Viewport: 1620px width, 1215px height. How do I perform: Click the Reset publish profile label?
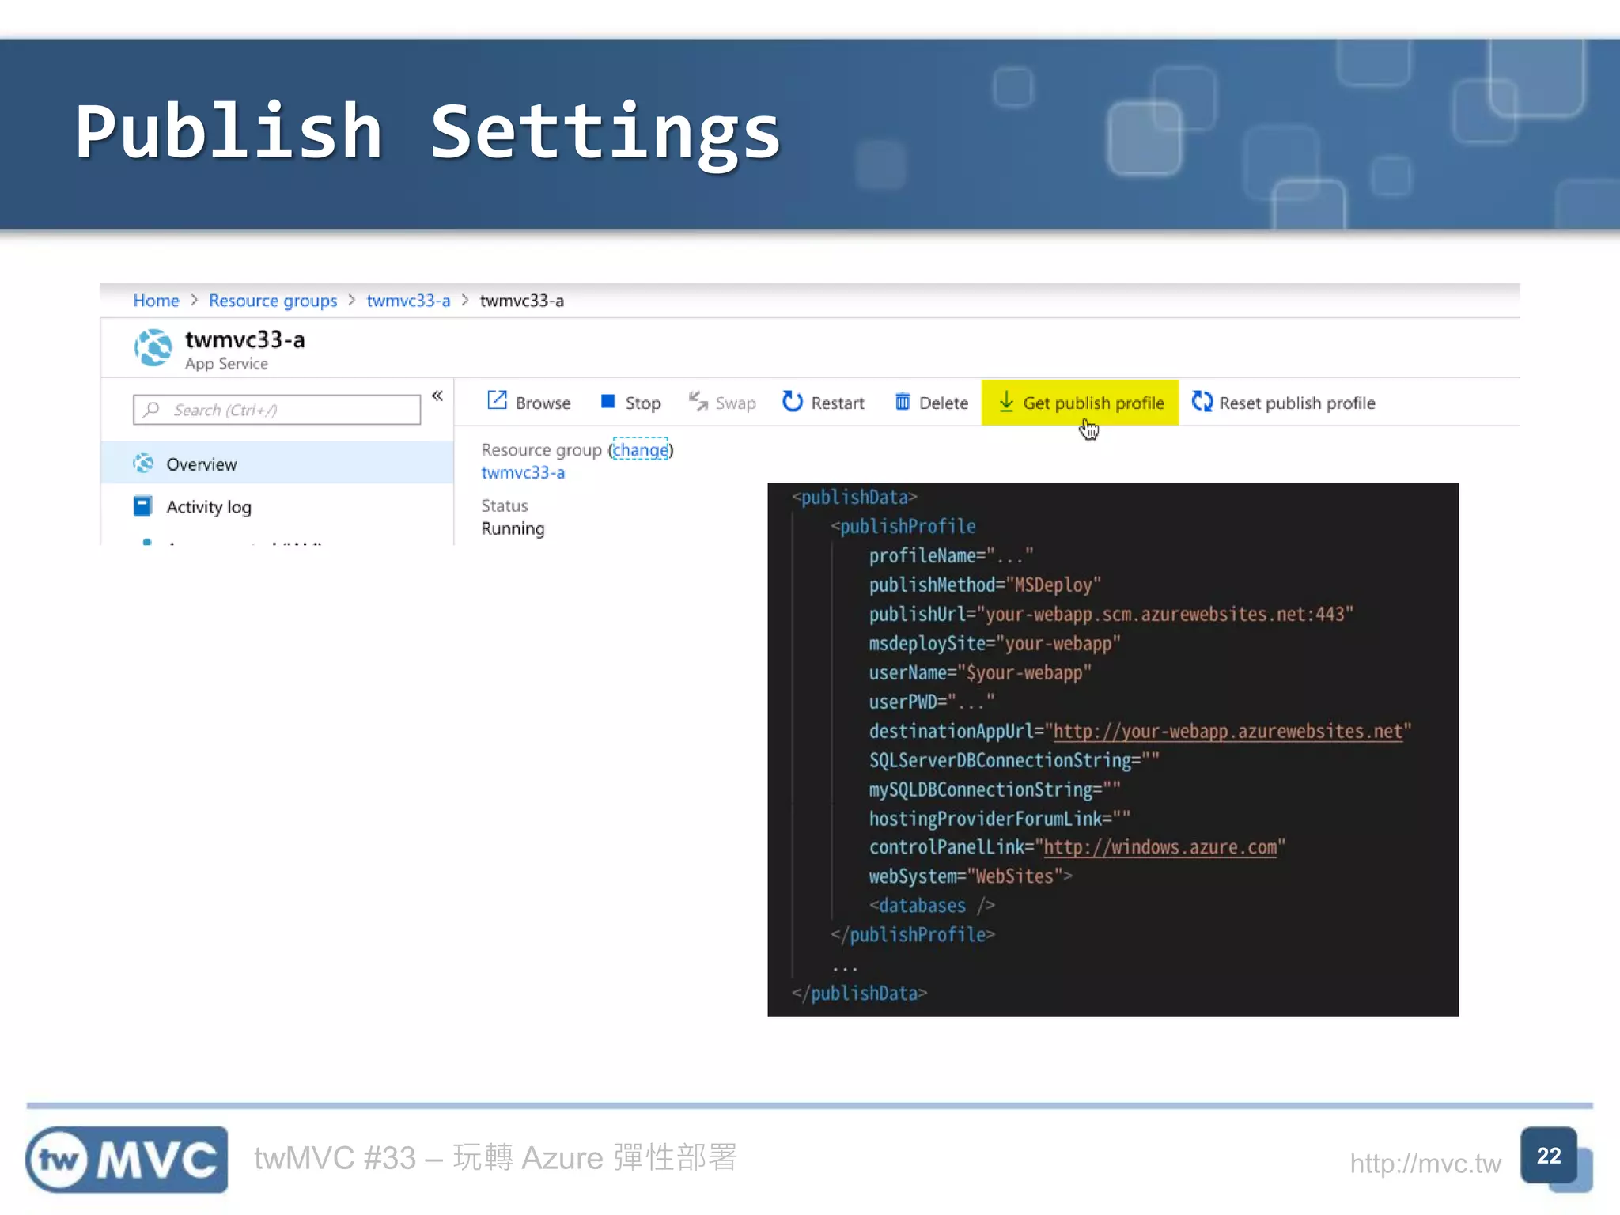(1296, 403)
